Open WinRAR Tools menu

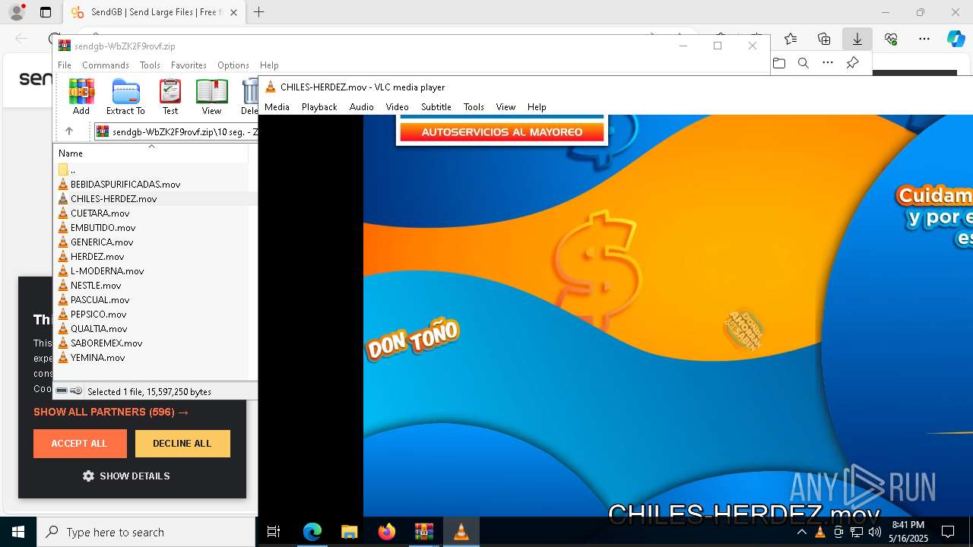point(150,65)
